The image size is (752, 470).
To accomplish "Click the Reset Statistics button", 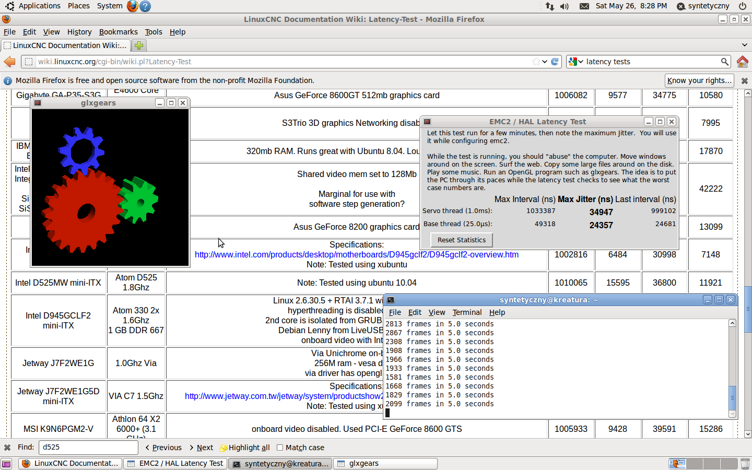I will pos(462,240).
